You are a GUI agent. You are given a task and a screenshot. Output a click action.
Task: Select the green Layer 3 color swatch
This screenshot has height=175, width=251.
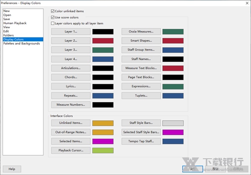(x=103, y=50)
